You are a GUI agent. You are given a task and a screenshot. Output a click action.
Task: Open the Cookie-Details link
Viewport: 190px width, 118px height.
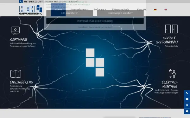point(83,27)
